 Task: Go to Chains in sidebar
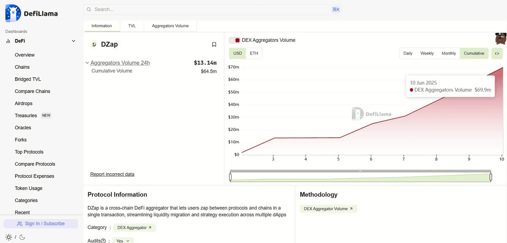pyautogui.click(x=22, y=67)
